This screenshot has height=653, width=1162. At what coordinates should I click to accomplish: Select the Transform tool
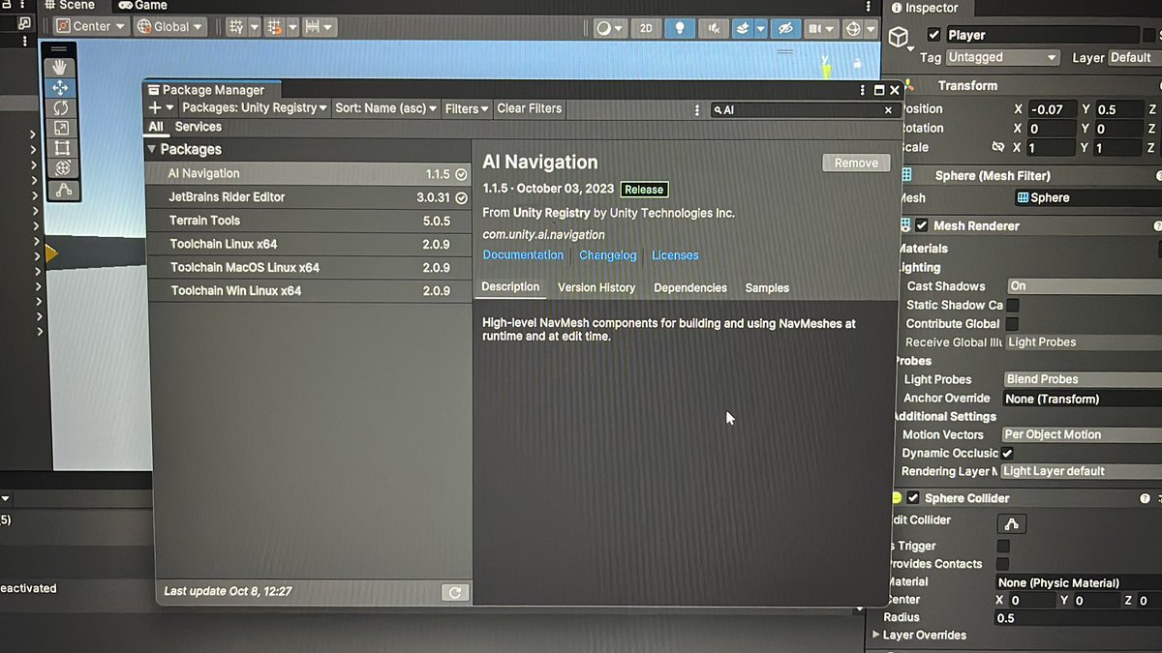coord(63,168)
